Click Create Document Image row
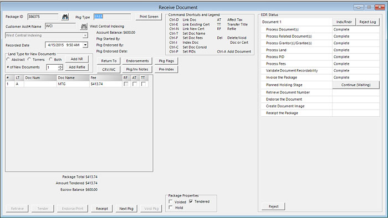 point(320,106)
